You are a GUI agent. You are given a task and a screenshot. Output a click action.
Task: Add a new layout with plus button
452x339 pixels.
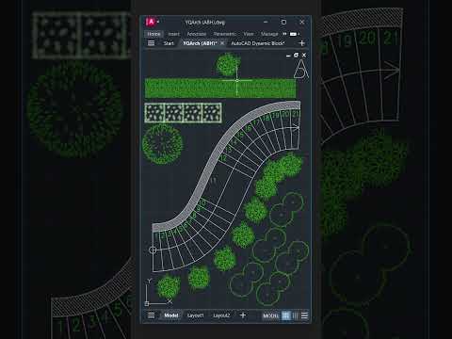(243, 315)
